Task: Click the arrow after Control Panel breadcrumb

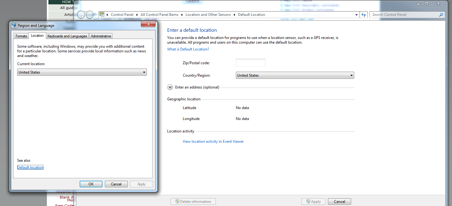Action: (x=137, y=15)
